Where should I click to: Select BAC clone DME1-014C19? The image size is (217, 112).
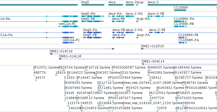pyautogui.click(x=133, y=54)
